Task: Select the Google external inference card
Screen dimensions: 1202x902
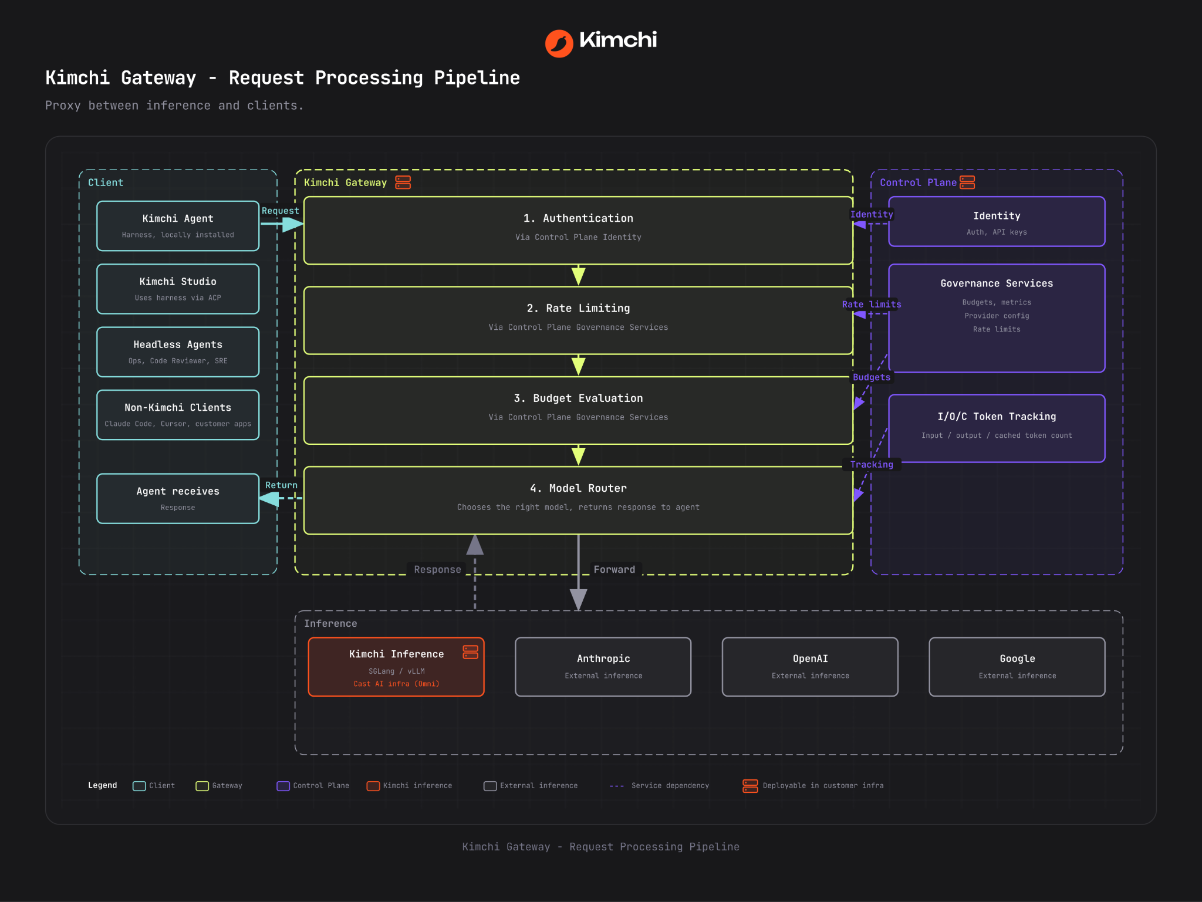Action: click(x=1017, y=667)
